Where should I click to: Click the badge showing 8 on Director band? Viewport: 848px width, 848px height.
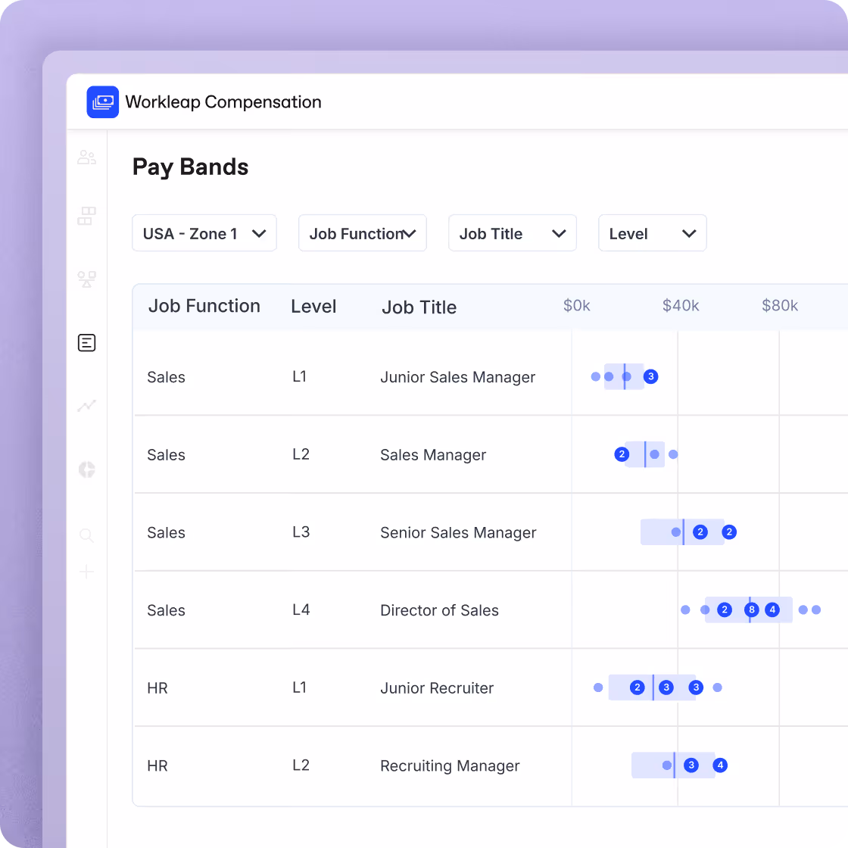751,609
